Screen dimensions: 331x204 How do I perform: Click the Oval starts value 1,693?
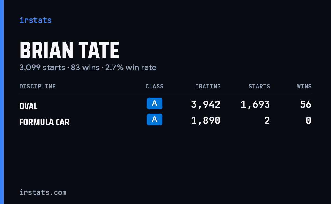point(255,104)
